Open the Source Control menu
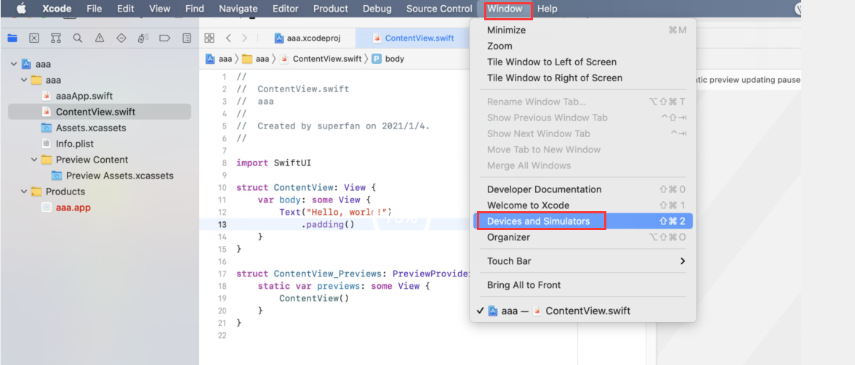 pyautogui.click(x=439, y=9)
